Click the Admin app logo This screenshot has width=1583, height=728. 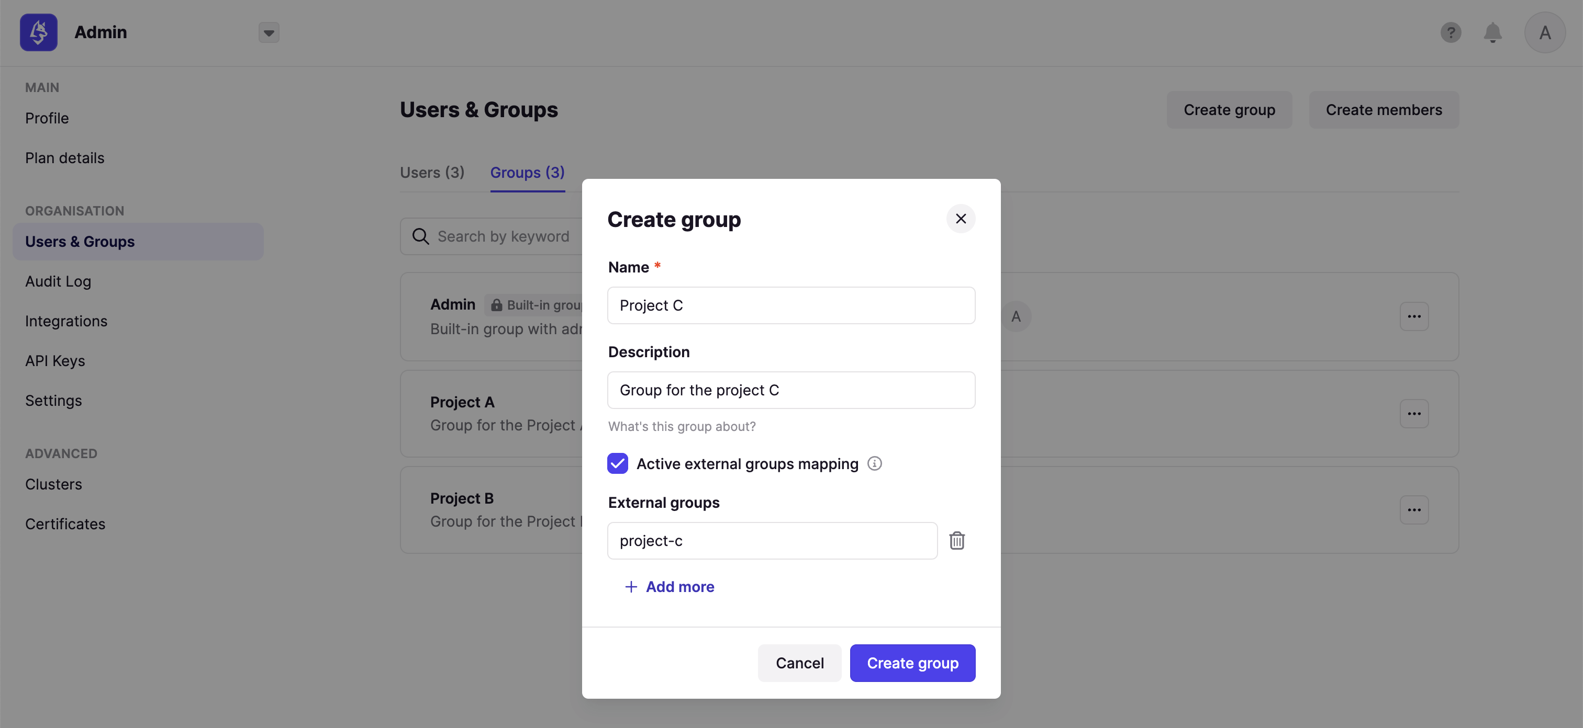(x=39, y=32)
